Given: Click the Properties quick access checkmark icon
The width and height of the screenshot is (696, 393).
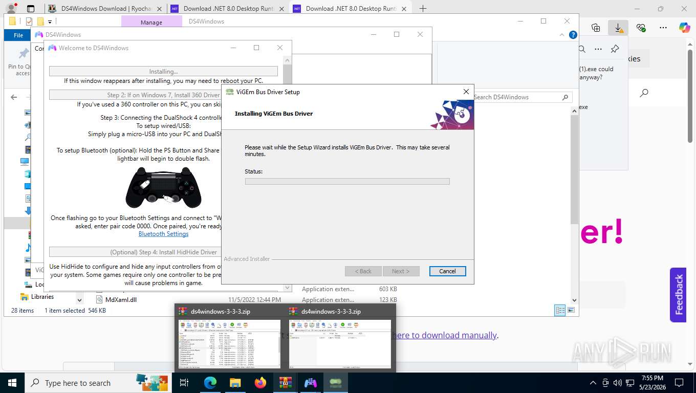Looking at the screenshot, I should coord(29,21).
